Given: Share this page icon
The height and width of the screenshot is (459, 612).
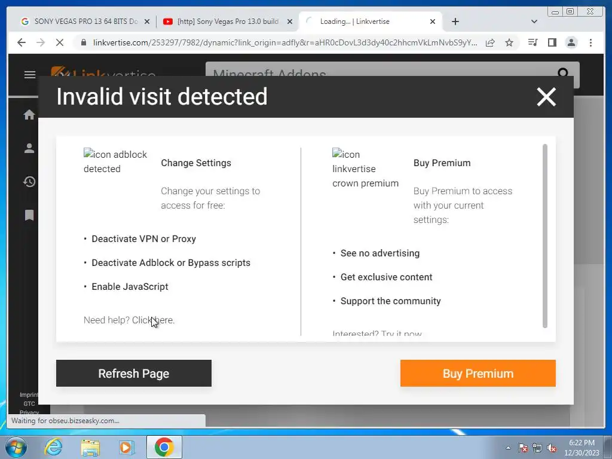Looking at the screenshot, I should [x=490, y=42].
